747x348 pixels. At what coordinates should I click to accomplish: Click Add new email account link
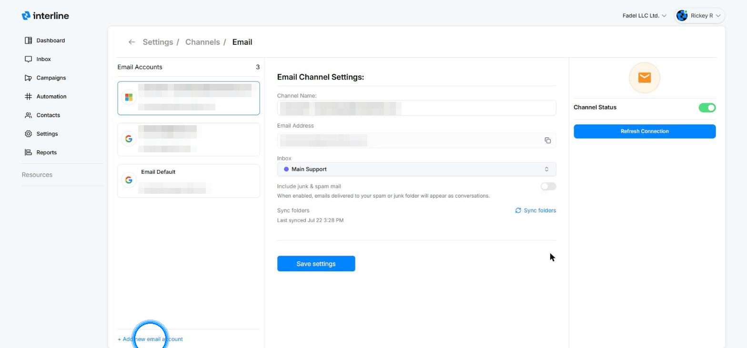150,339
